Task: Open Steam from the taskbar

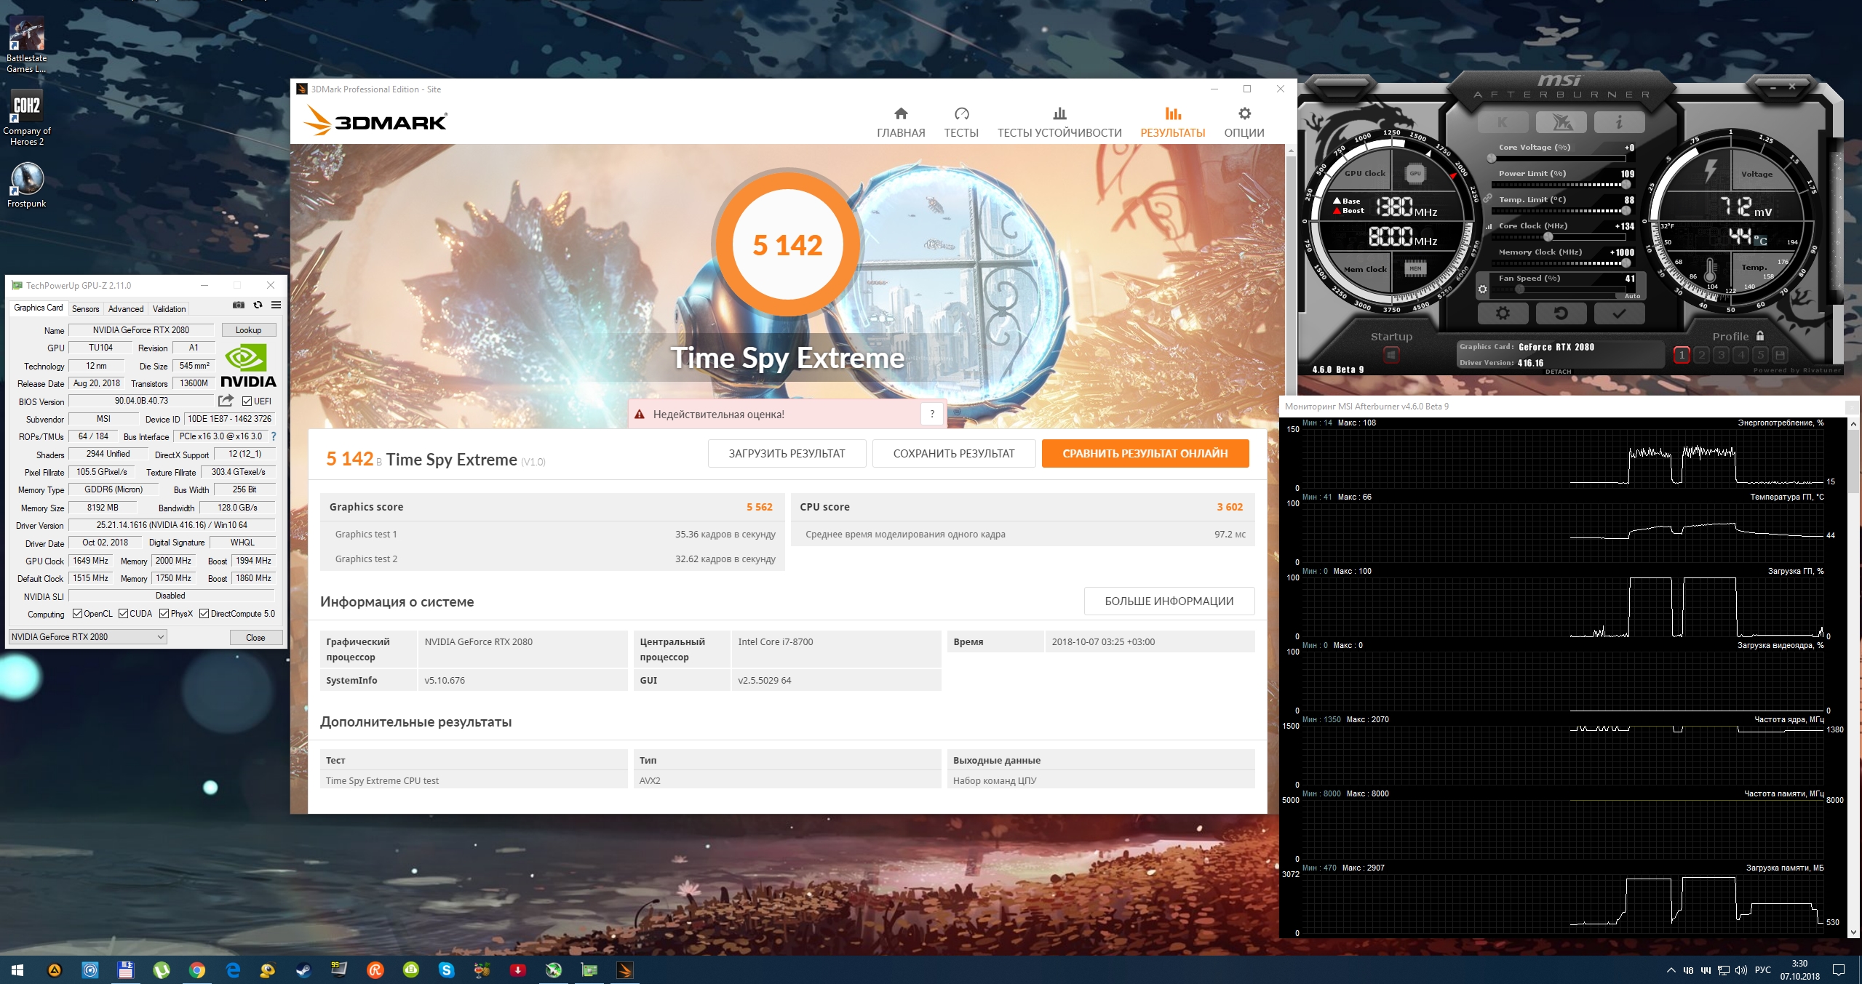Action: pyautogui.click(x=303, y=970)
